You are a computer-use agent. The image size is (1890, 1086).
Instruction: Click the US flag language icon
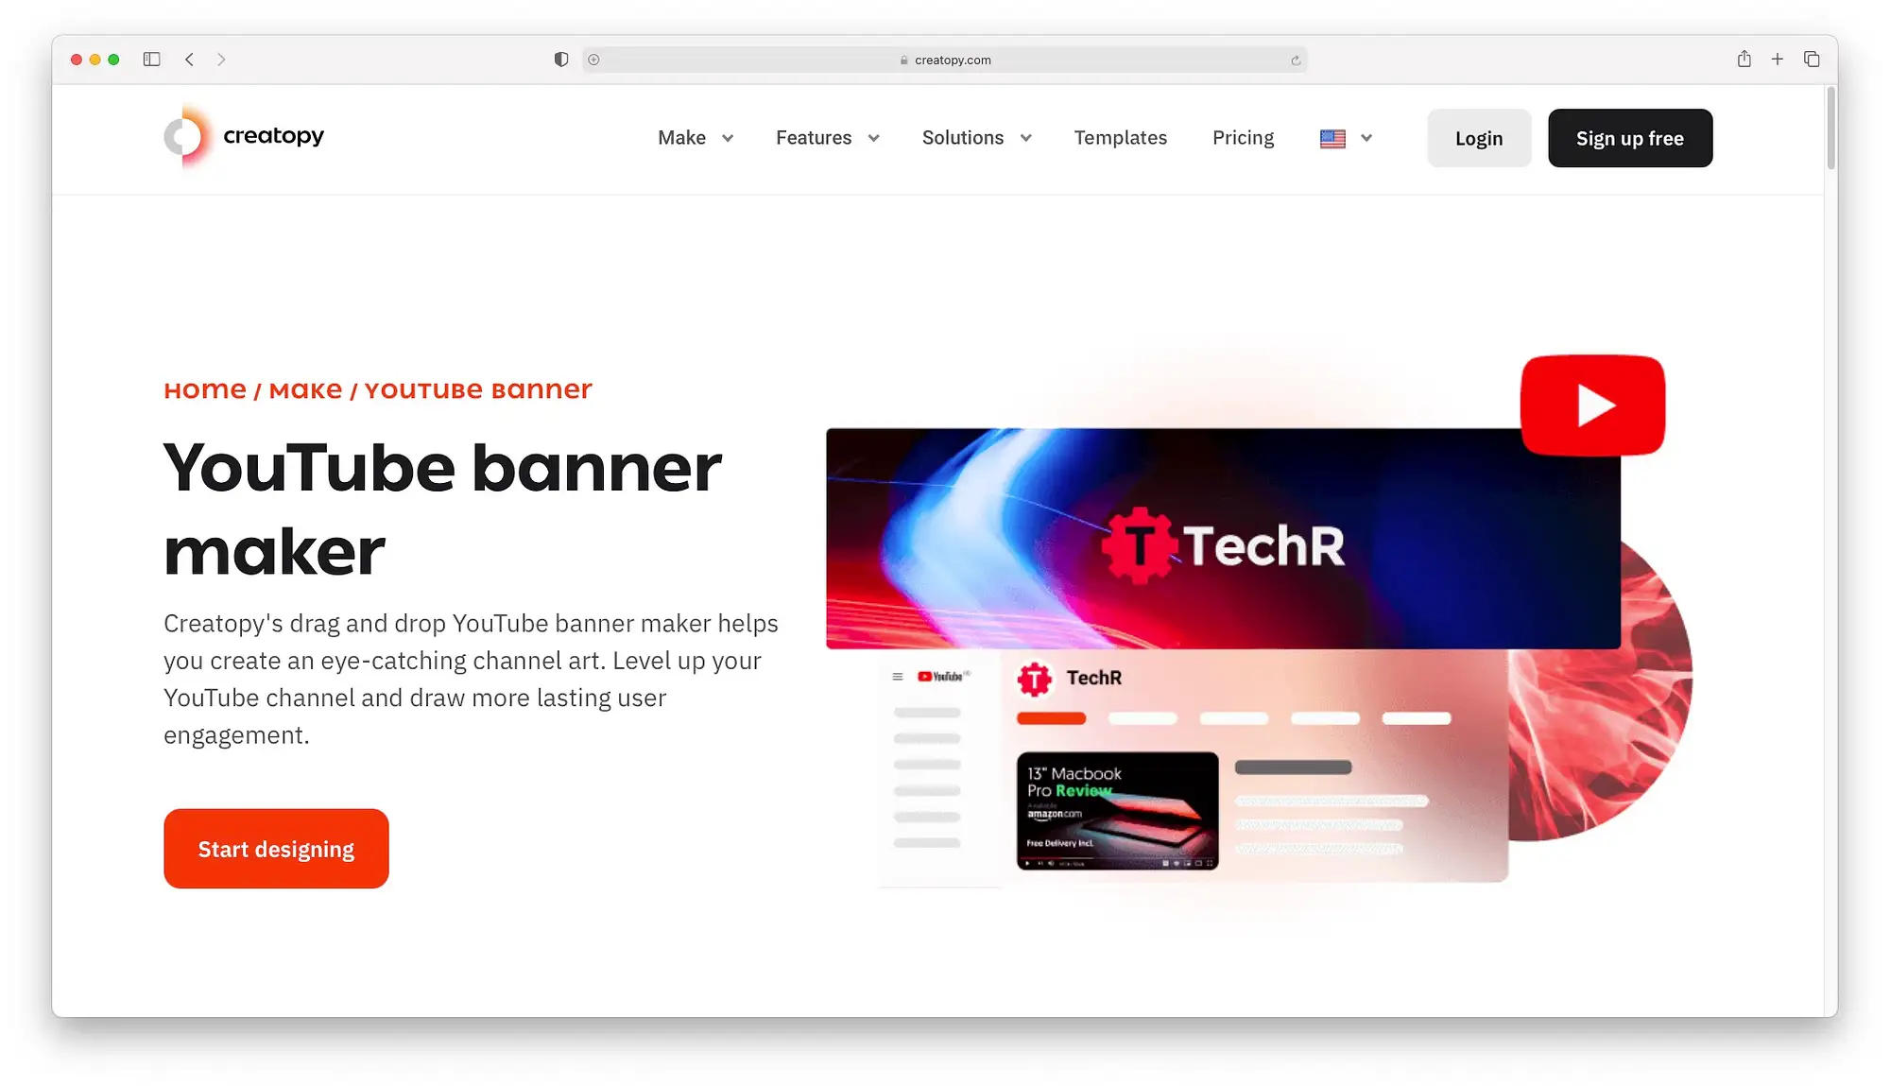(1333, 136)
